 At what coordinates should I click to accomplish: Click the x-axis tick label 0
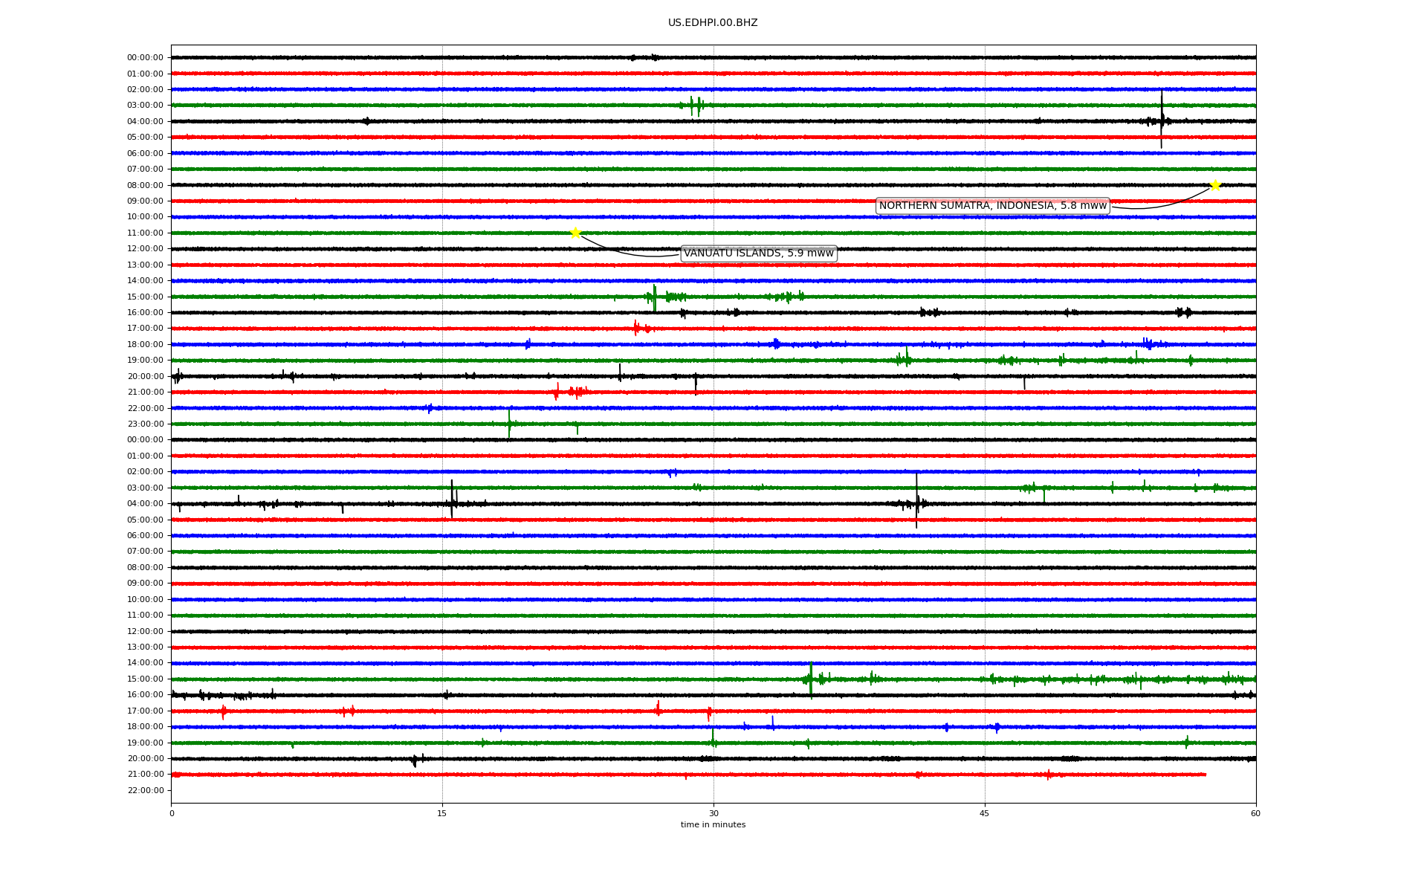pos(172,813)
